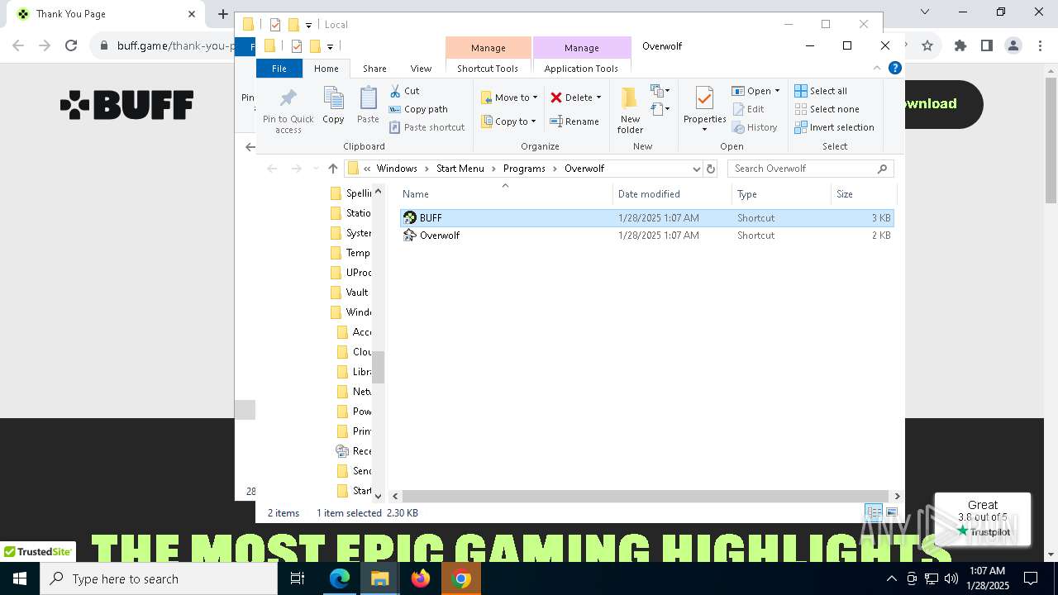Click the navigation pane scrollbar down arrow
Screen dimensions: 1058x595
pyautogui.click(x=379, y=496)
